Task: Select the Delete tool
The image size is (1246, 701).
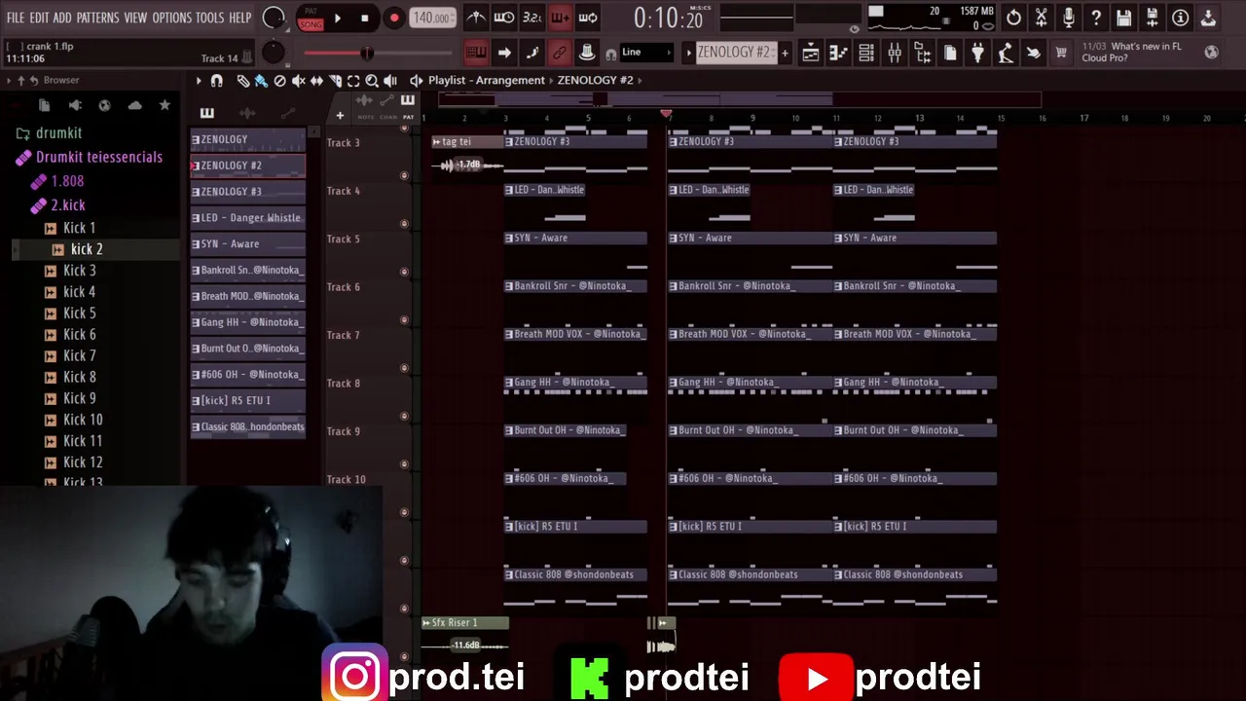Action: [x=280, y=81]
